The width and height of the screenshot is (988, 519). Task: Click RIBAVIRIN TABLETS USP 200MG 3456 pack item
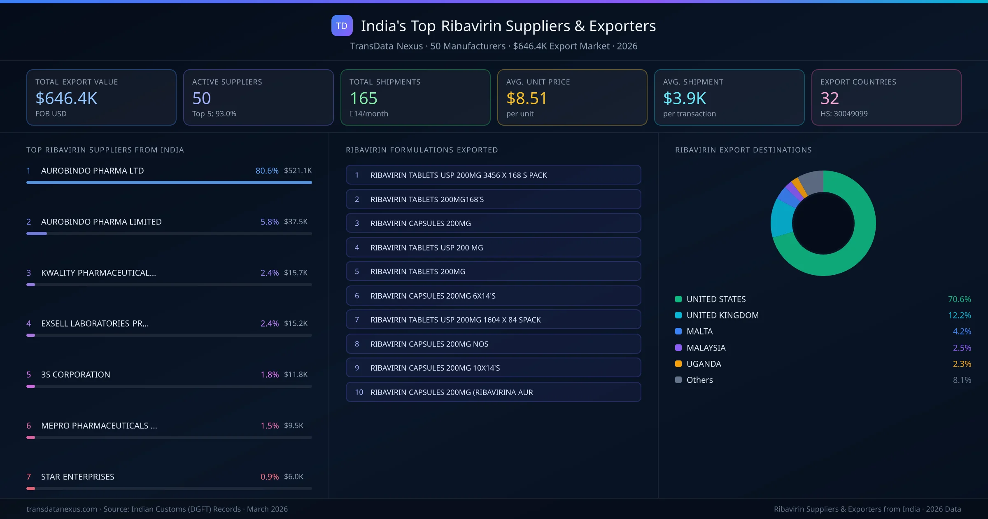(493, 175)
